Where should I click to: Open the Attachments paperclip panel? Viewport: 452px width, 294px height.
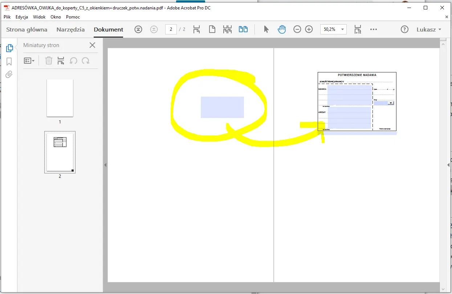pos(9,75)
